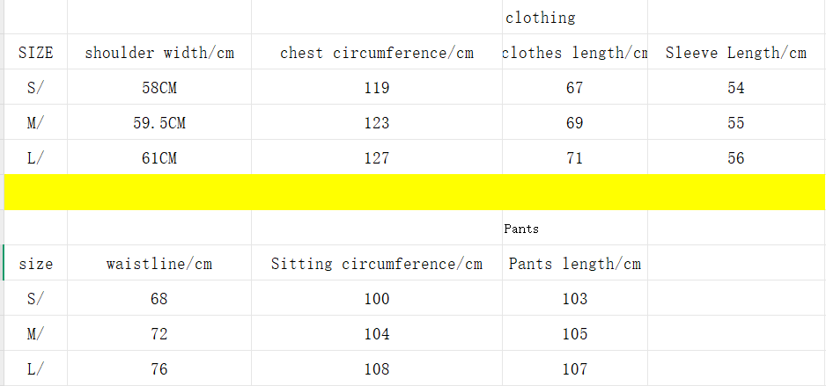Click the "Sleeve Length/cm" column header

click(735, 53)
